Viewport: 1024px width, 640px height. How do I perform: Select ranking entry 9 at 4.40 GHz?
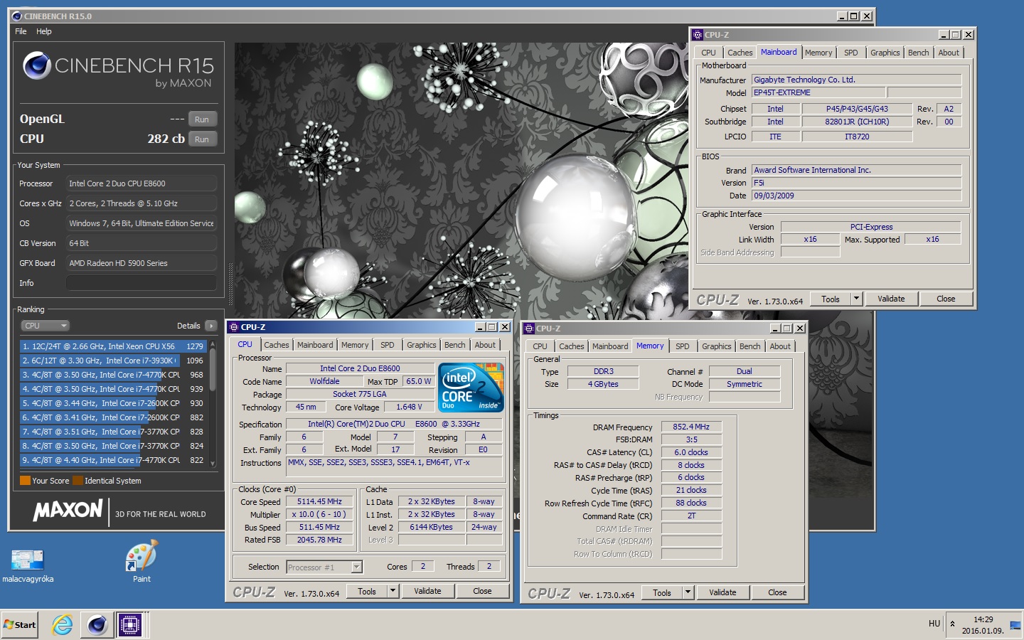113,460
